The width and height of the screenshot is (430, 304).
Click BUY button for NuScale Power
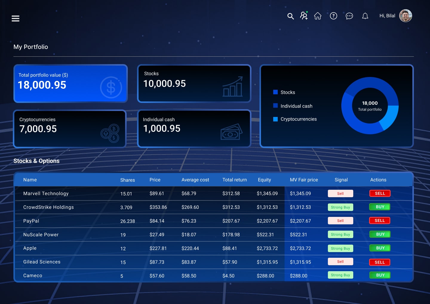tap(380, 234)
